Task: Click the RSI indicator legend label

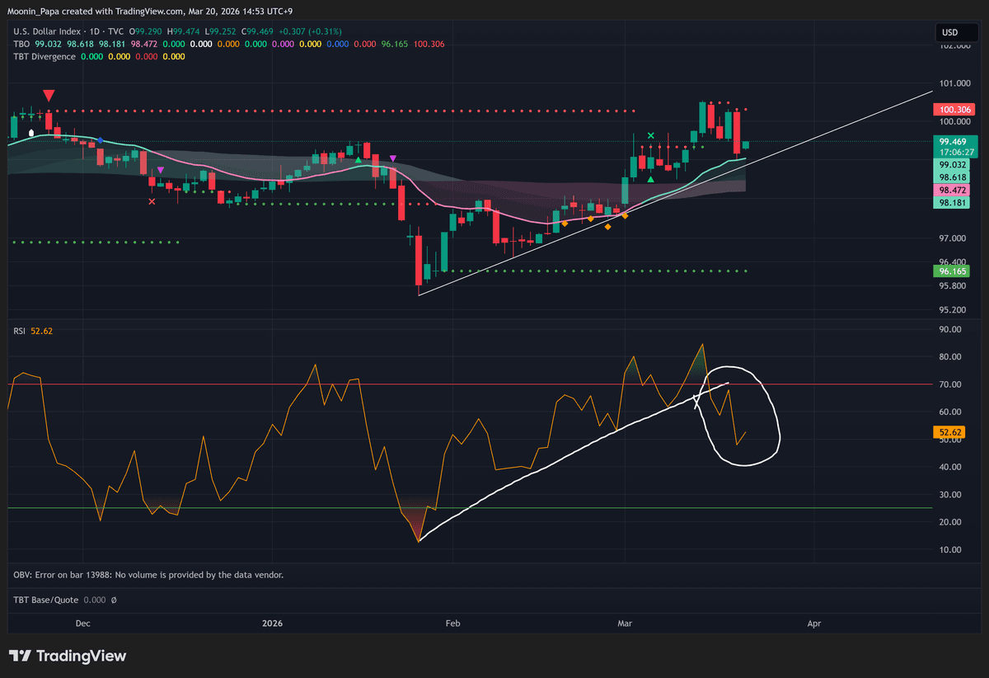Action: 19,331
